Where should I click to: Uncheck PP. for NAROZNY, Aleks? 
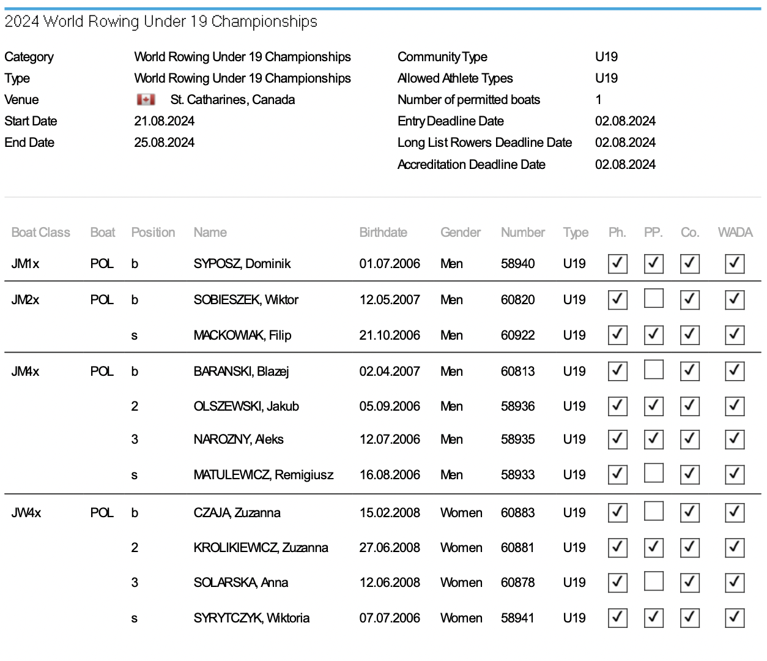point(654,439)
